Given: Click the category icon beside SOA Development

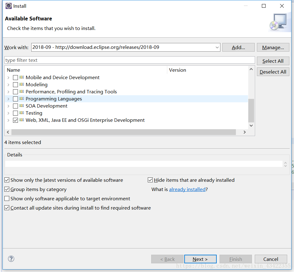Looking at the screenshot, I should [x=22, y=106].
